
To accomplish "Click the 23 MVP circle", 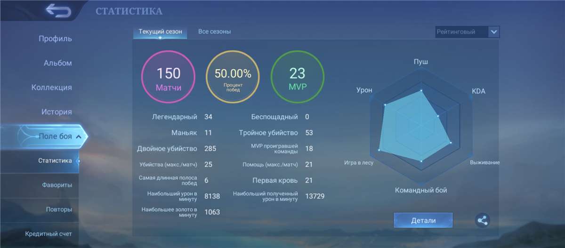I will click(x=297, y=77).
